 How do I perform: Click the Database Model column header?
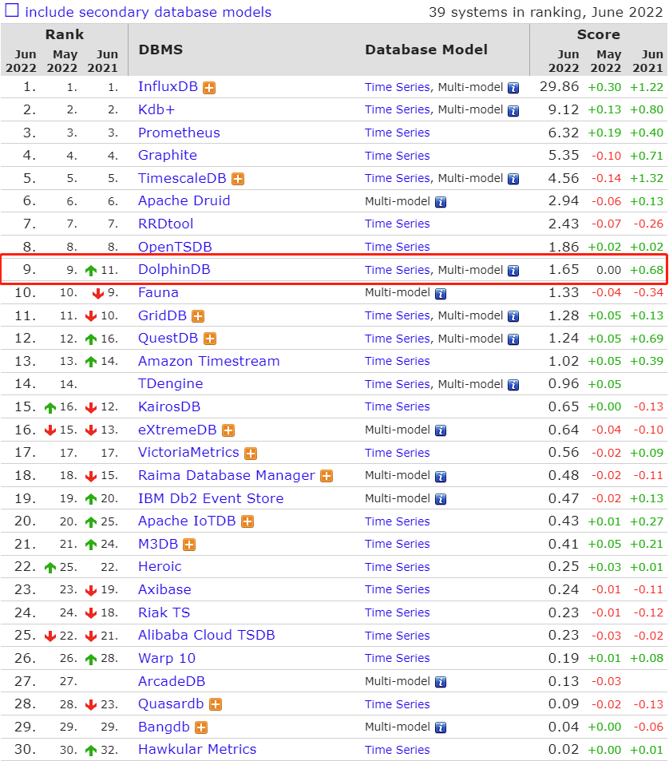(426, 50)
